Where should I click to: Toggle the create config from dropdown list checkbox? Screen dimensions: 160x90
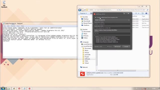(95, 17)
